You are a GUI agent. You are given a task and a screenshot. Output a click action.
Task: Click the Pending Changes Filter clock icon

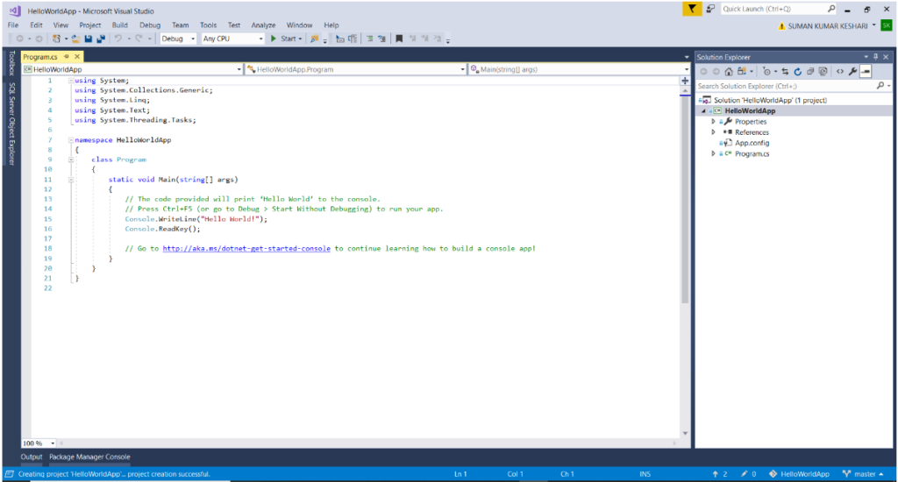coord(766,72)
